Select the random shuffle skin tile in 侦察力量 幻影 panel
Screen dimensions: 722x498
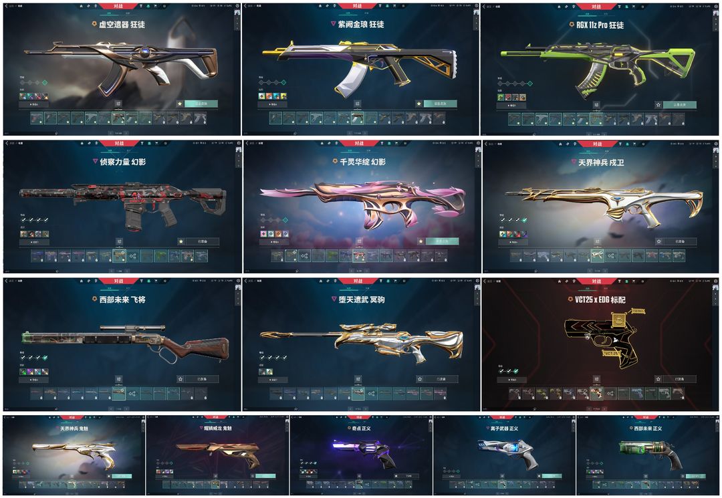133,256
